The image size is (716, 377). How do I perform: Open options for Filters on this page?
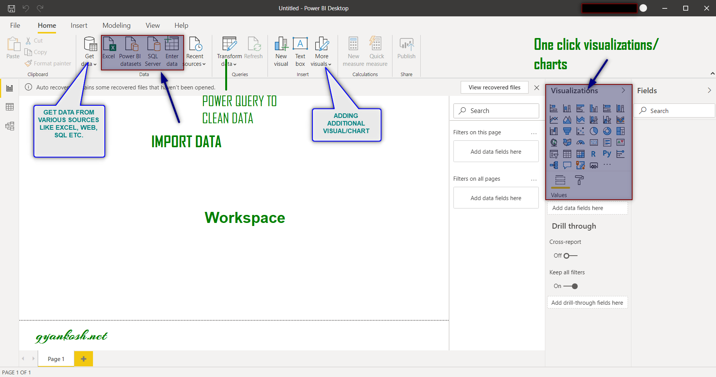click(x=533, y=133)
